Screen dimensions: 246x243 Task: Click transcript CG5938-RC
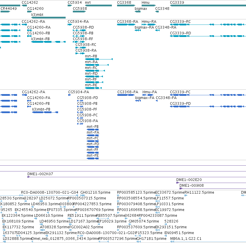(x=81, y=48)
